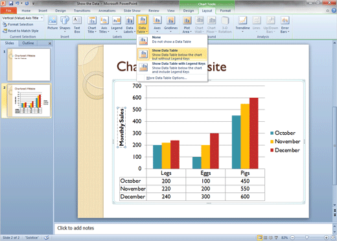Screen dimensions: 337x241
Task: Open the Shapes gallery
Action: (65, 24)
